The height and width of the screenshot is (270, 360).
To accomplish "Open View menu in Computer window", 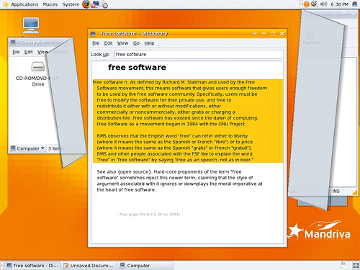I will (x=42, y=52).
